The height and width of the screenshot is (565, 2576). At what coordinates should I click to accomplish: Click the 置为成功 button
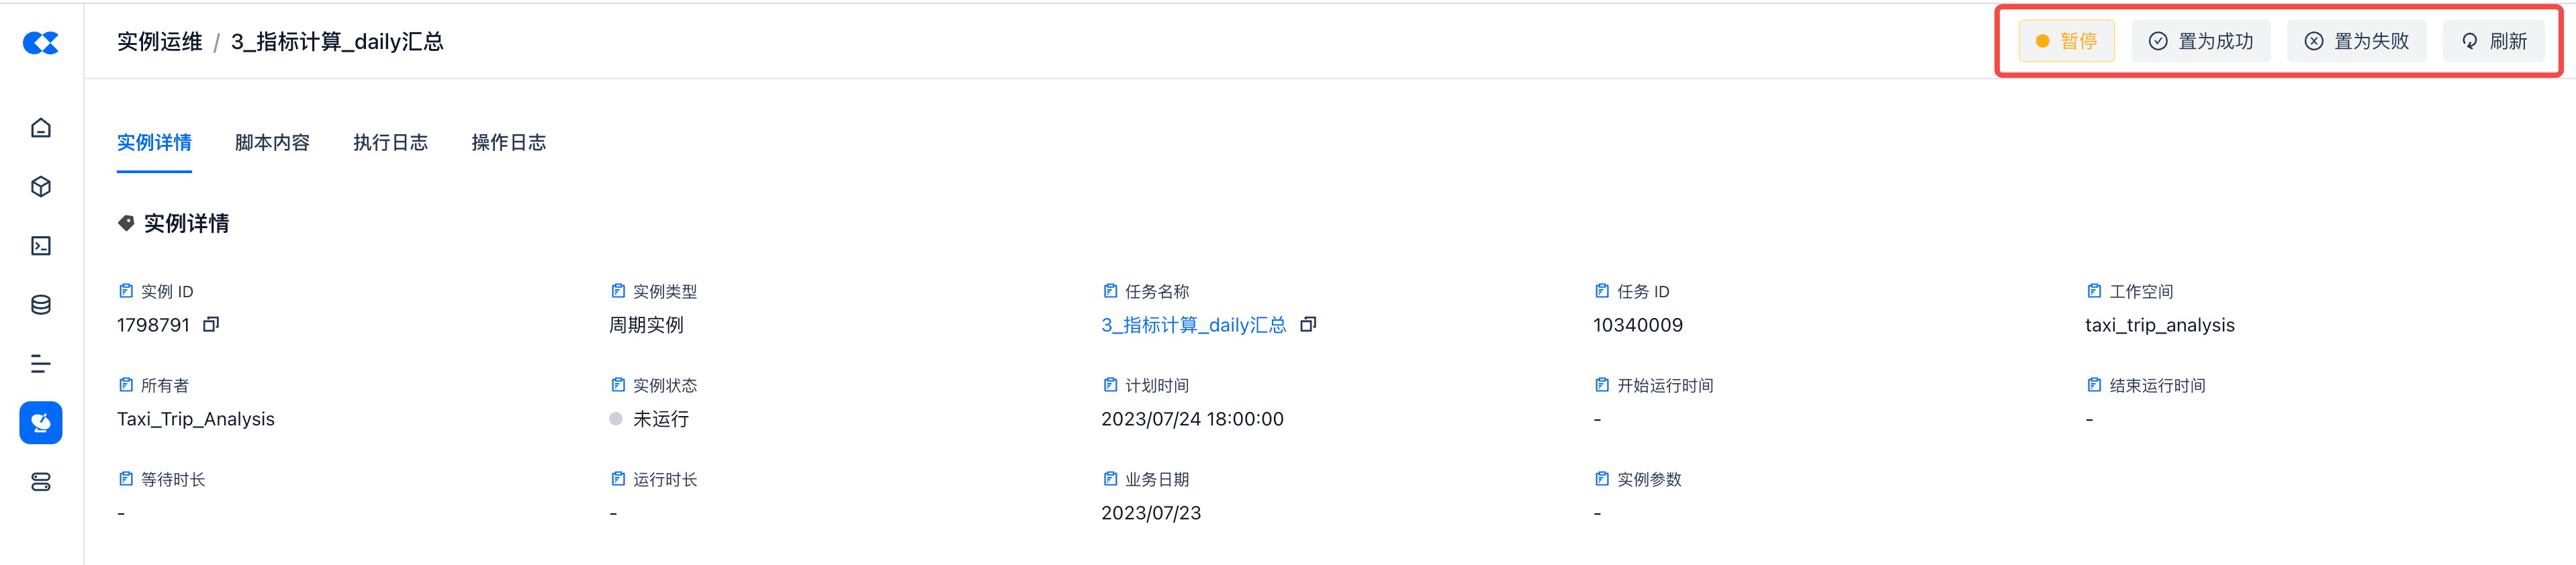[x=2200, y=41]
